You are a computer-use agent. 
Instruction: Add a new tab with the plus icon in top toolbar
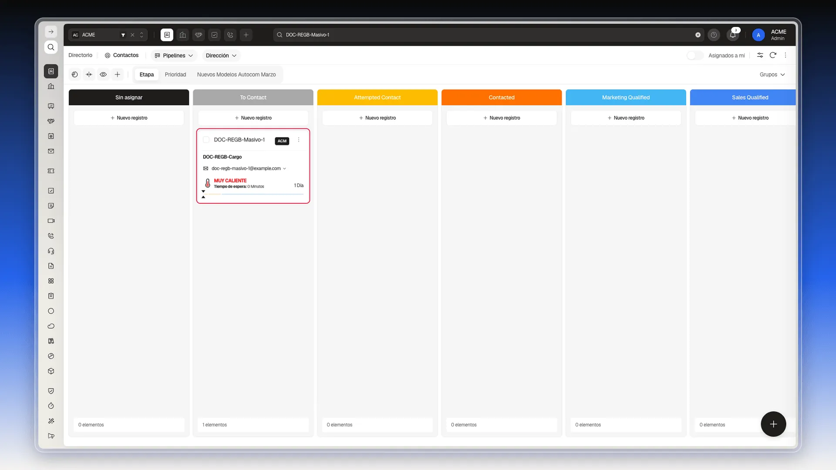(x=246, y=35)
